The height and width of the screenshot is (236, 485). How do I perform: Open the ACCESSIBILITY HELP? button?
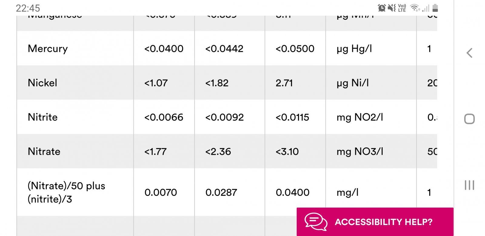pyautogui.click(x=375, y=222)
